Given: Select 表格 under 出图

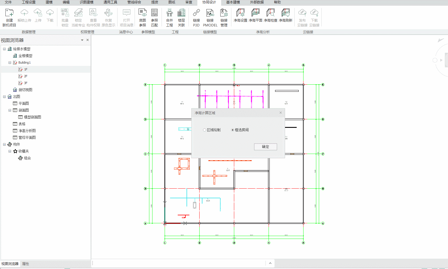Looking at the screenshot, I should pyautogui.click(x=22, y=124).
